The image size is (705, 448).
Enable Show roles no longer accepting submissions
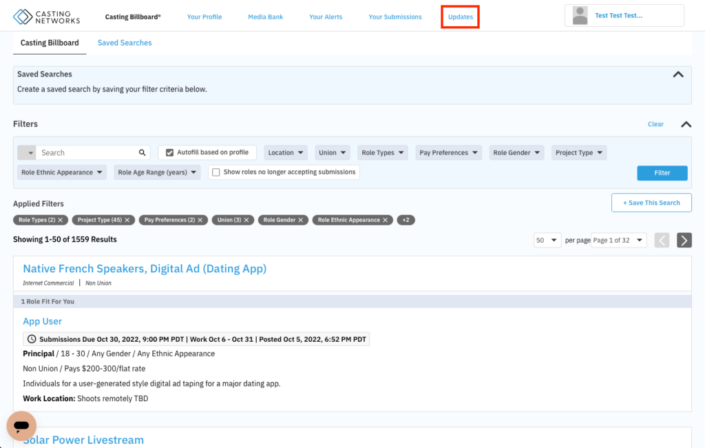(x=215, y=172)
